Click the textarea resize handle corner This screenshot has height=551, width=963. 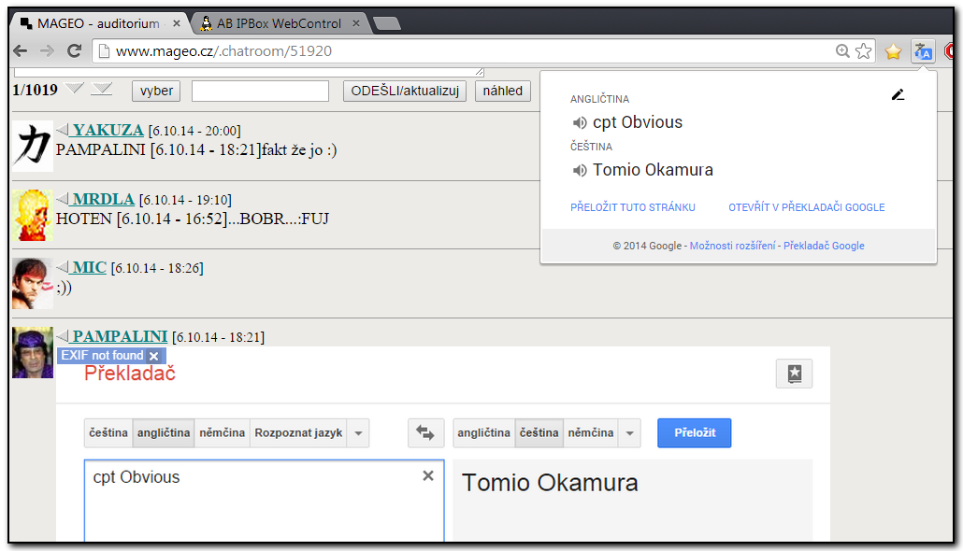[480, 72]
